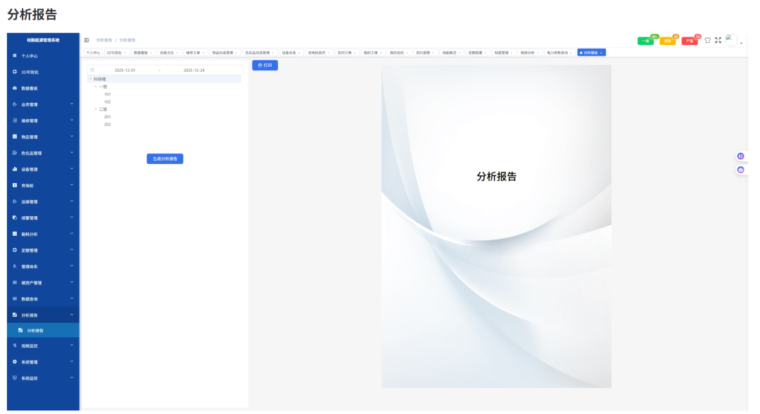Image resolution: width=760 pixels, height=414 pixels.
Task: Switch to the 个人中心 tab
Action: point(93,53)
